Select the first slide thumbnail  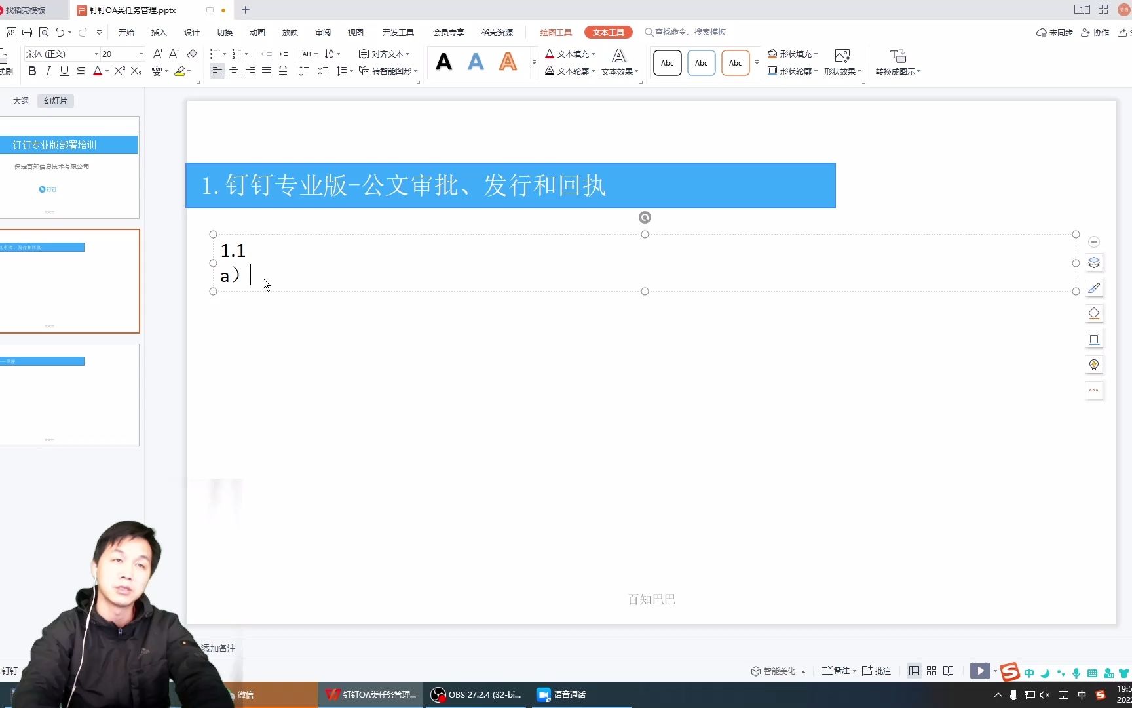(69, 168)
